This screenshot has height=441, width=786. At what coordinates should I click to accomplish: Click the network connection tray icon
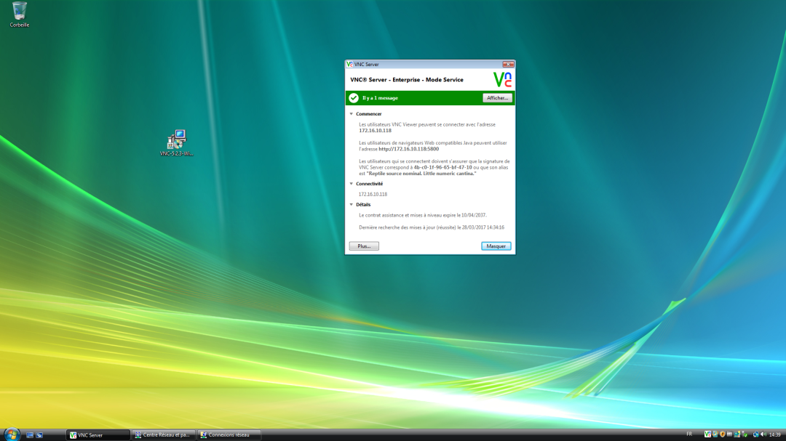point(755,434)
